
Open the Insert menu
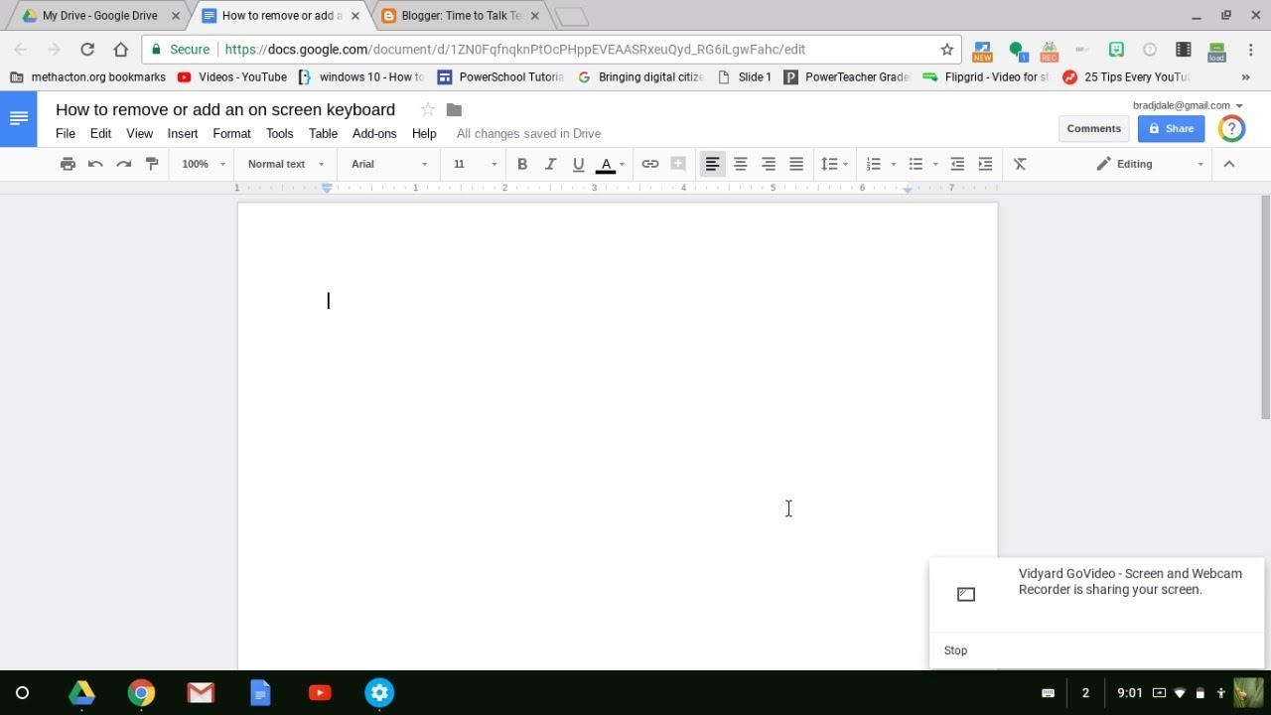[x=183, y=133]
